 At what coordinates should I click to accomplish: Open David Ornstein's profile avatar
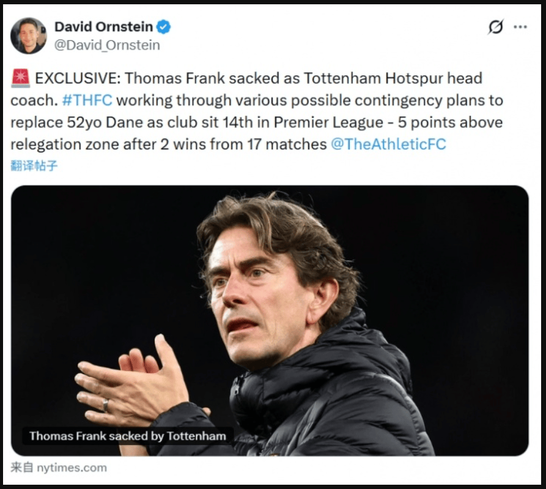29,36
